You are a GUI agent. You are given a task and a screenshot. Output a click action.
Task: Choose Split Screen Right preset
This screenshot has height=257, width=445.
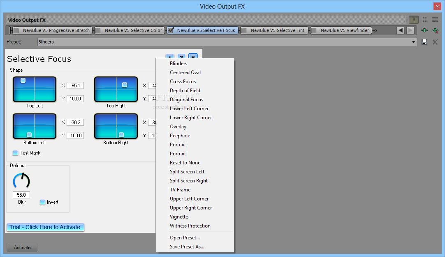tap(195, 181)
